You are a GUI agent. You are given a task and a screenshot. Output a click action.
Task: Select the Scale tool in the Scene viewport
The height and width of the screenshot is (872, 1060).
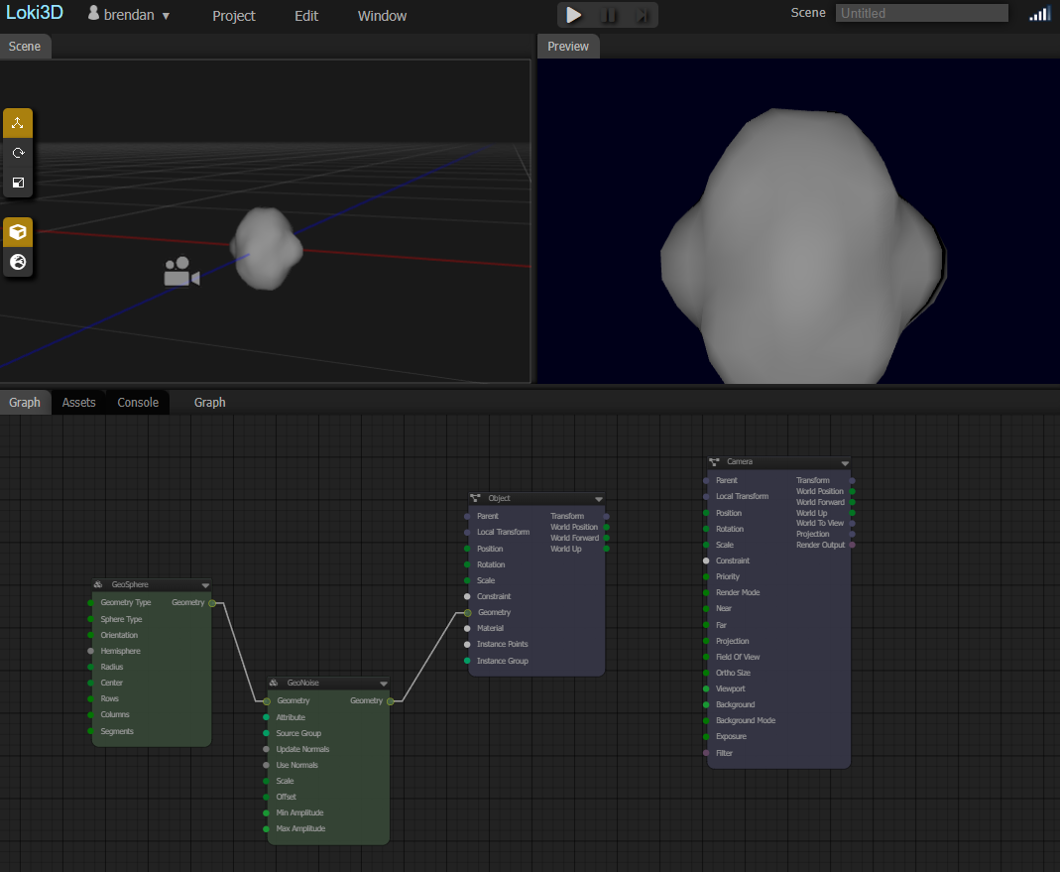pos(17,183)
